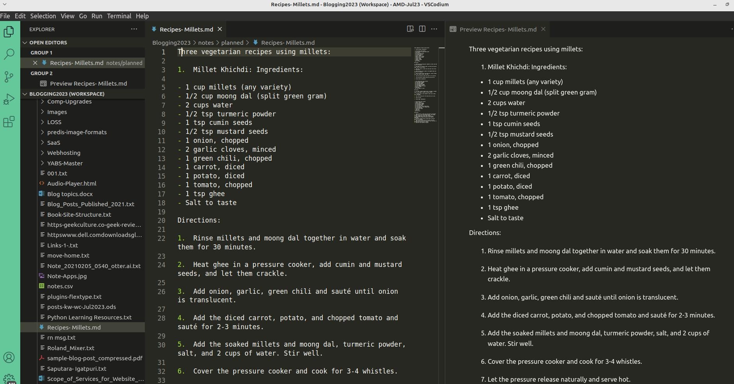Screen dimensions: 734x384
Task: Expand the Images folder
Action: pyautogui.click(x=42, y=112)
